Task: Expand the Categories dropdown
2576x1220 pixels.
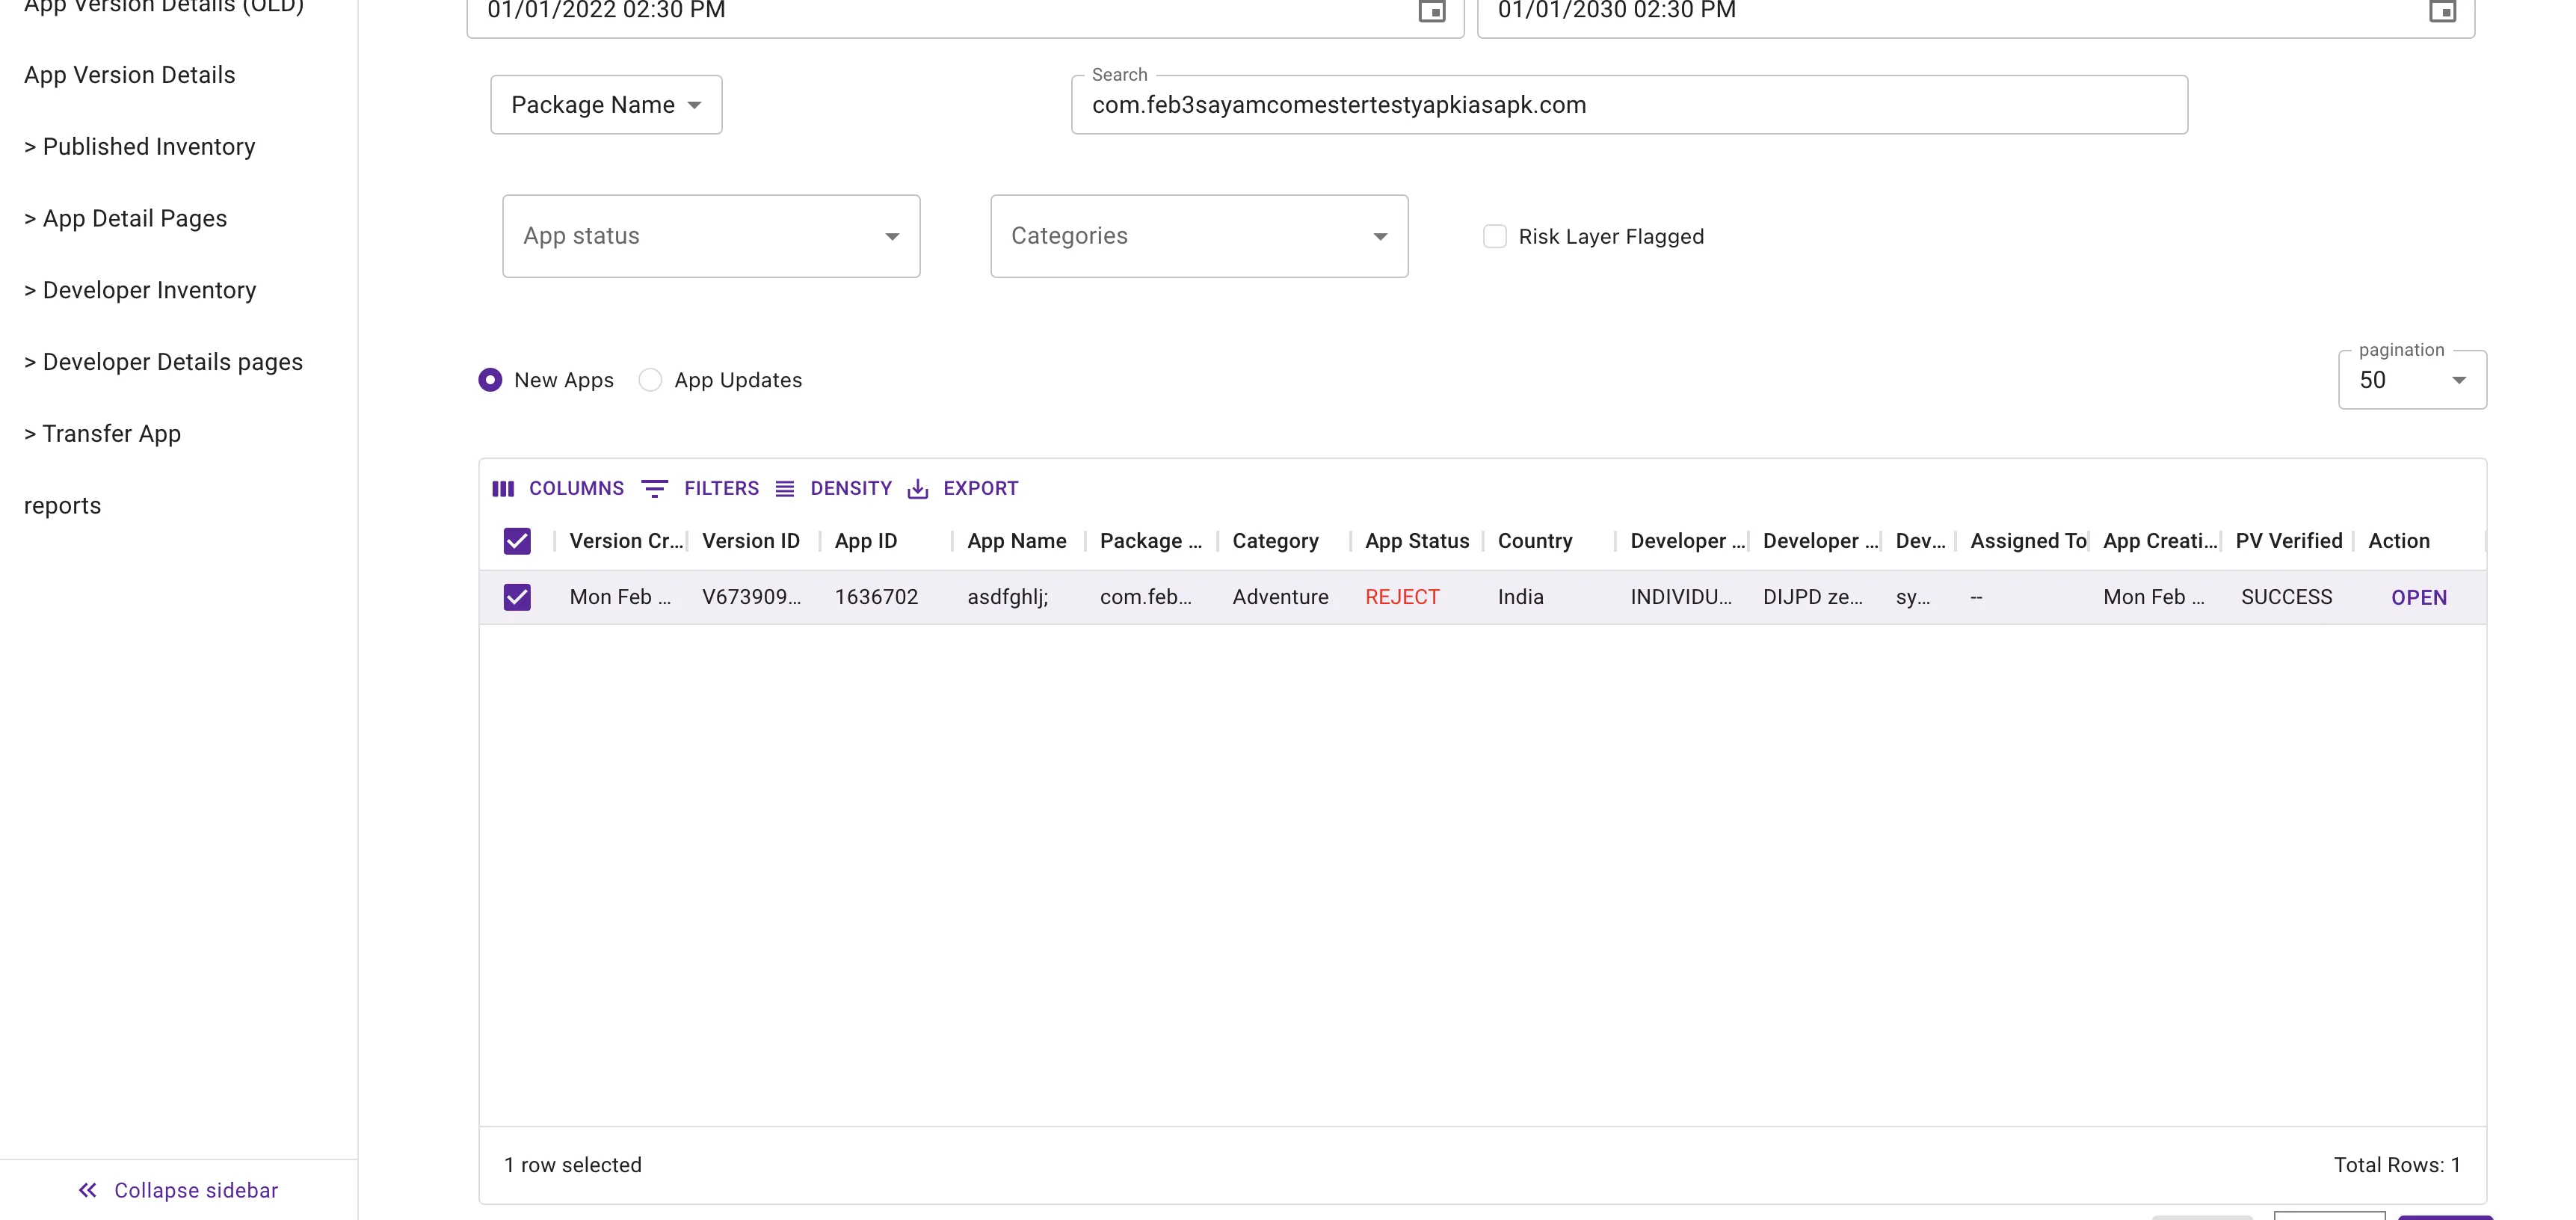Action: pos(1199,236)
